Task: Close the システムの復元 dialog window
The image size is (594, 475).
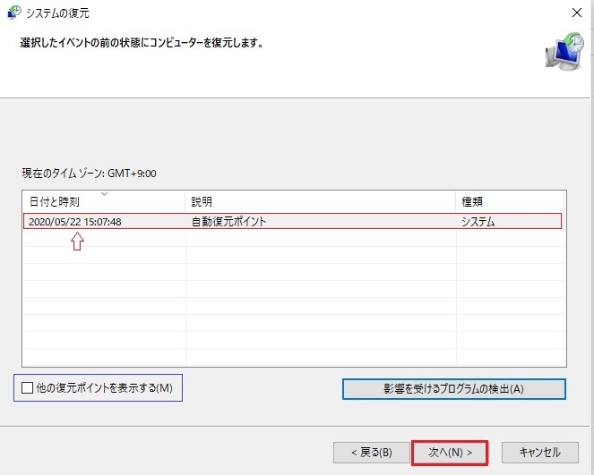Action: coord(577,13)
